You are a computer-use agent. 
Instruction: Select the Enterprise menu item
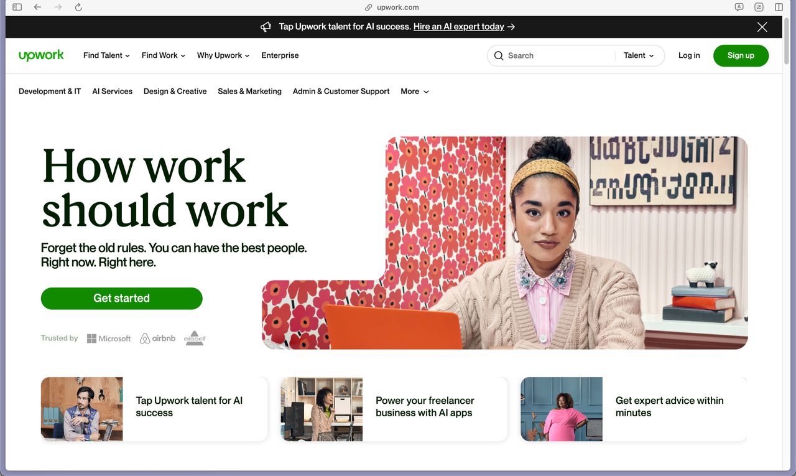click(x=280, y=55)
